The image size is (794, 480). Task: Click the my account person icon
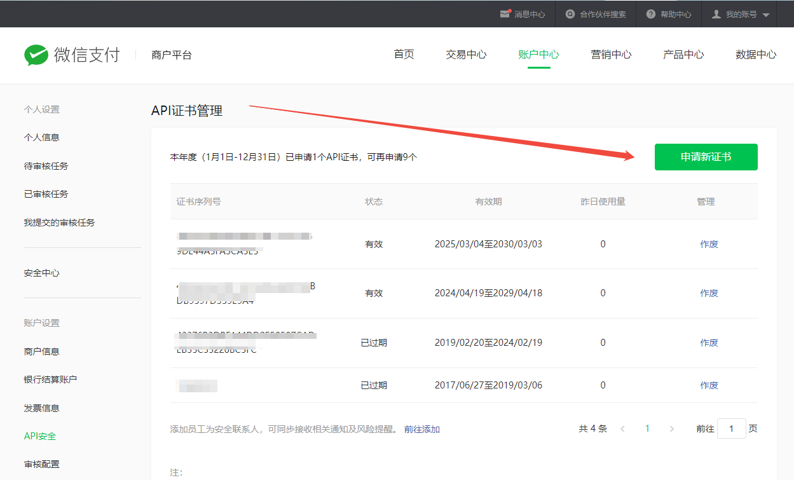click(716, 14)
